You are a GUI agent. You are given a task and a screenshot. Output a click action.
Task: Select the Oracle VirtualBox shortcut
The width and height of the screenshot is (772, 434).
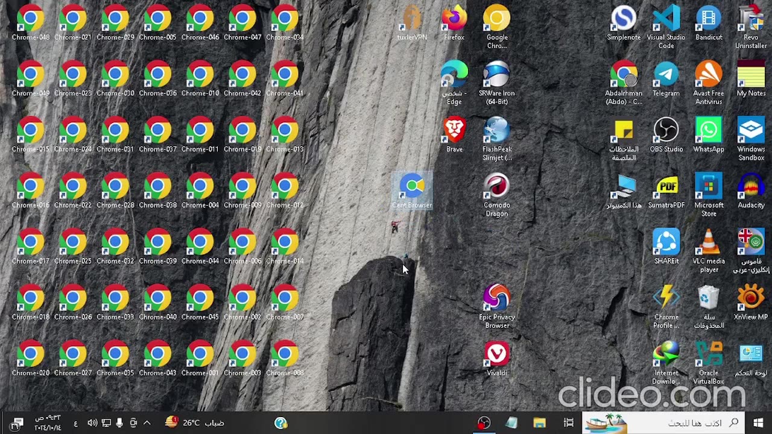click(x=709, y=363)
